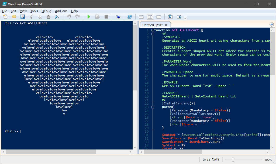
Task: Click the '.PARAMETER Word' line
Action: [177, 61]
